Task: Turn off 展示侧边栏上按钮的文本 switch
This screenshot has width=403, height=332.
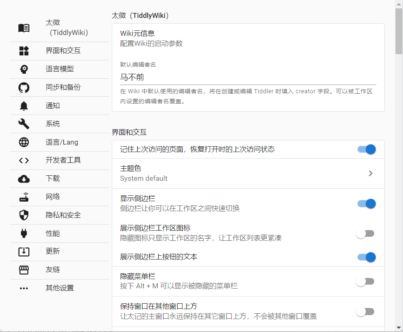Action: 367,257
